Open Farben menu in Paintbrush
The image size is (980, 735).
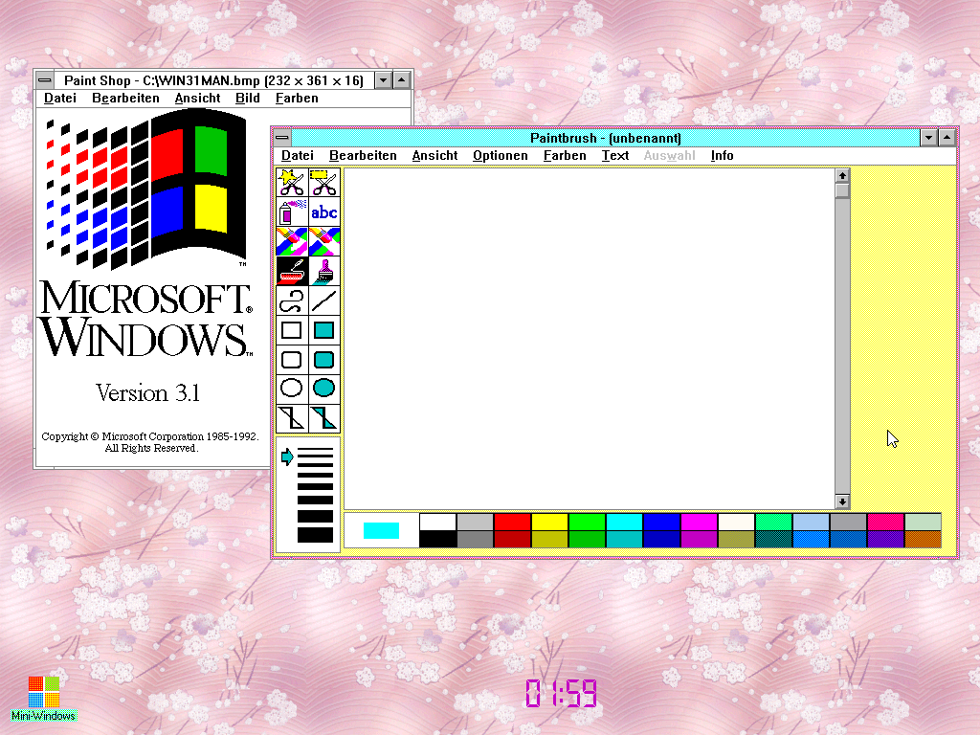pos(565,156)
